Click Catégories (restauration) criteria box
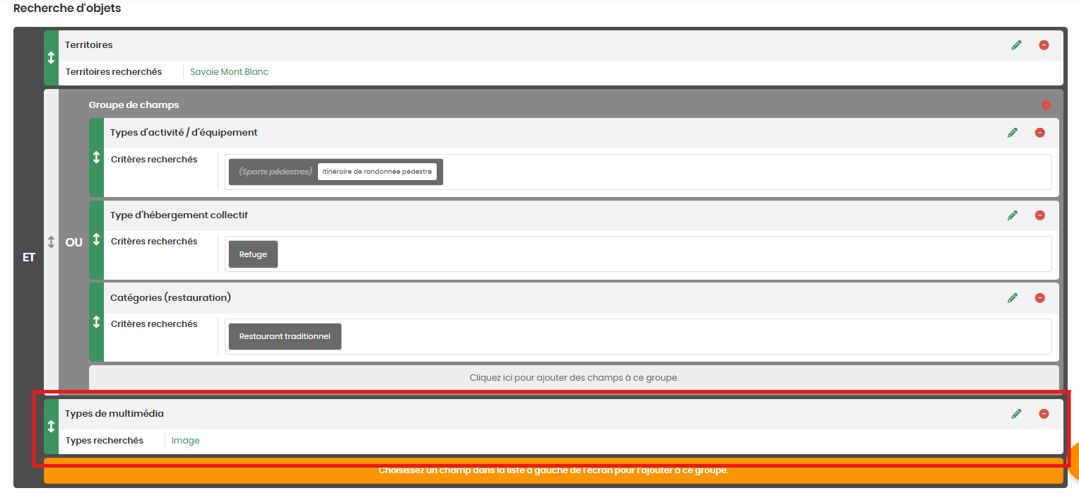The width and height of the screenshot is (1079, 493). click(638, 337)
